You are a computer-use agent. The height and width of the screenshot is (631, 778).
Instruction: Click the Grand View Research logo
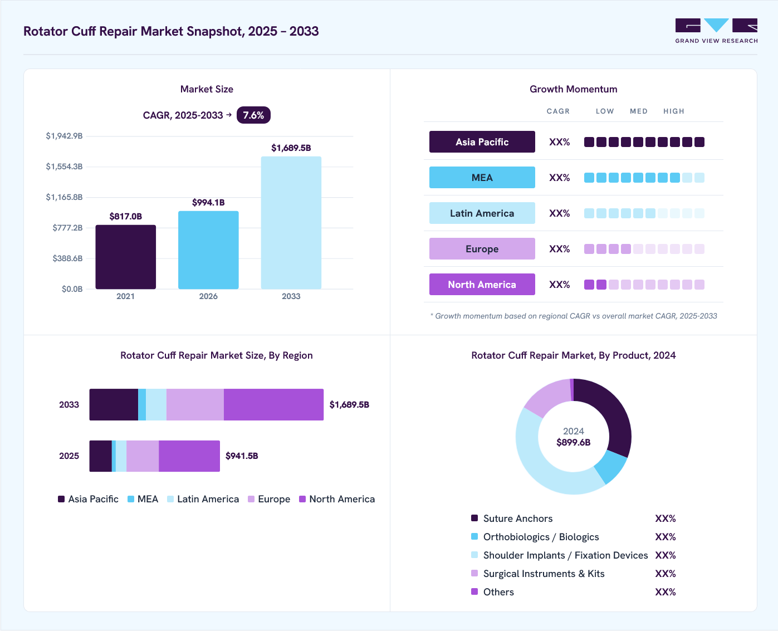point(716,31)
